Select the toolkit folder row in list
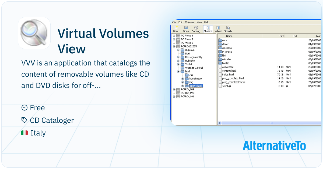The width and height of the screenshot is (323, 169). [270, 63]
